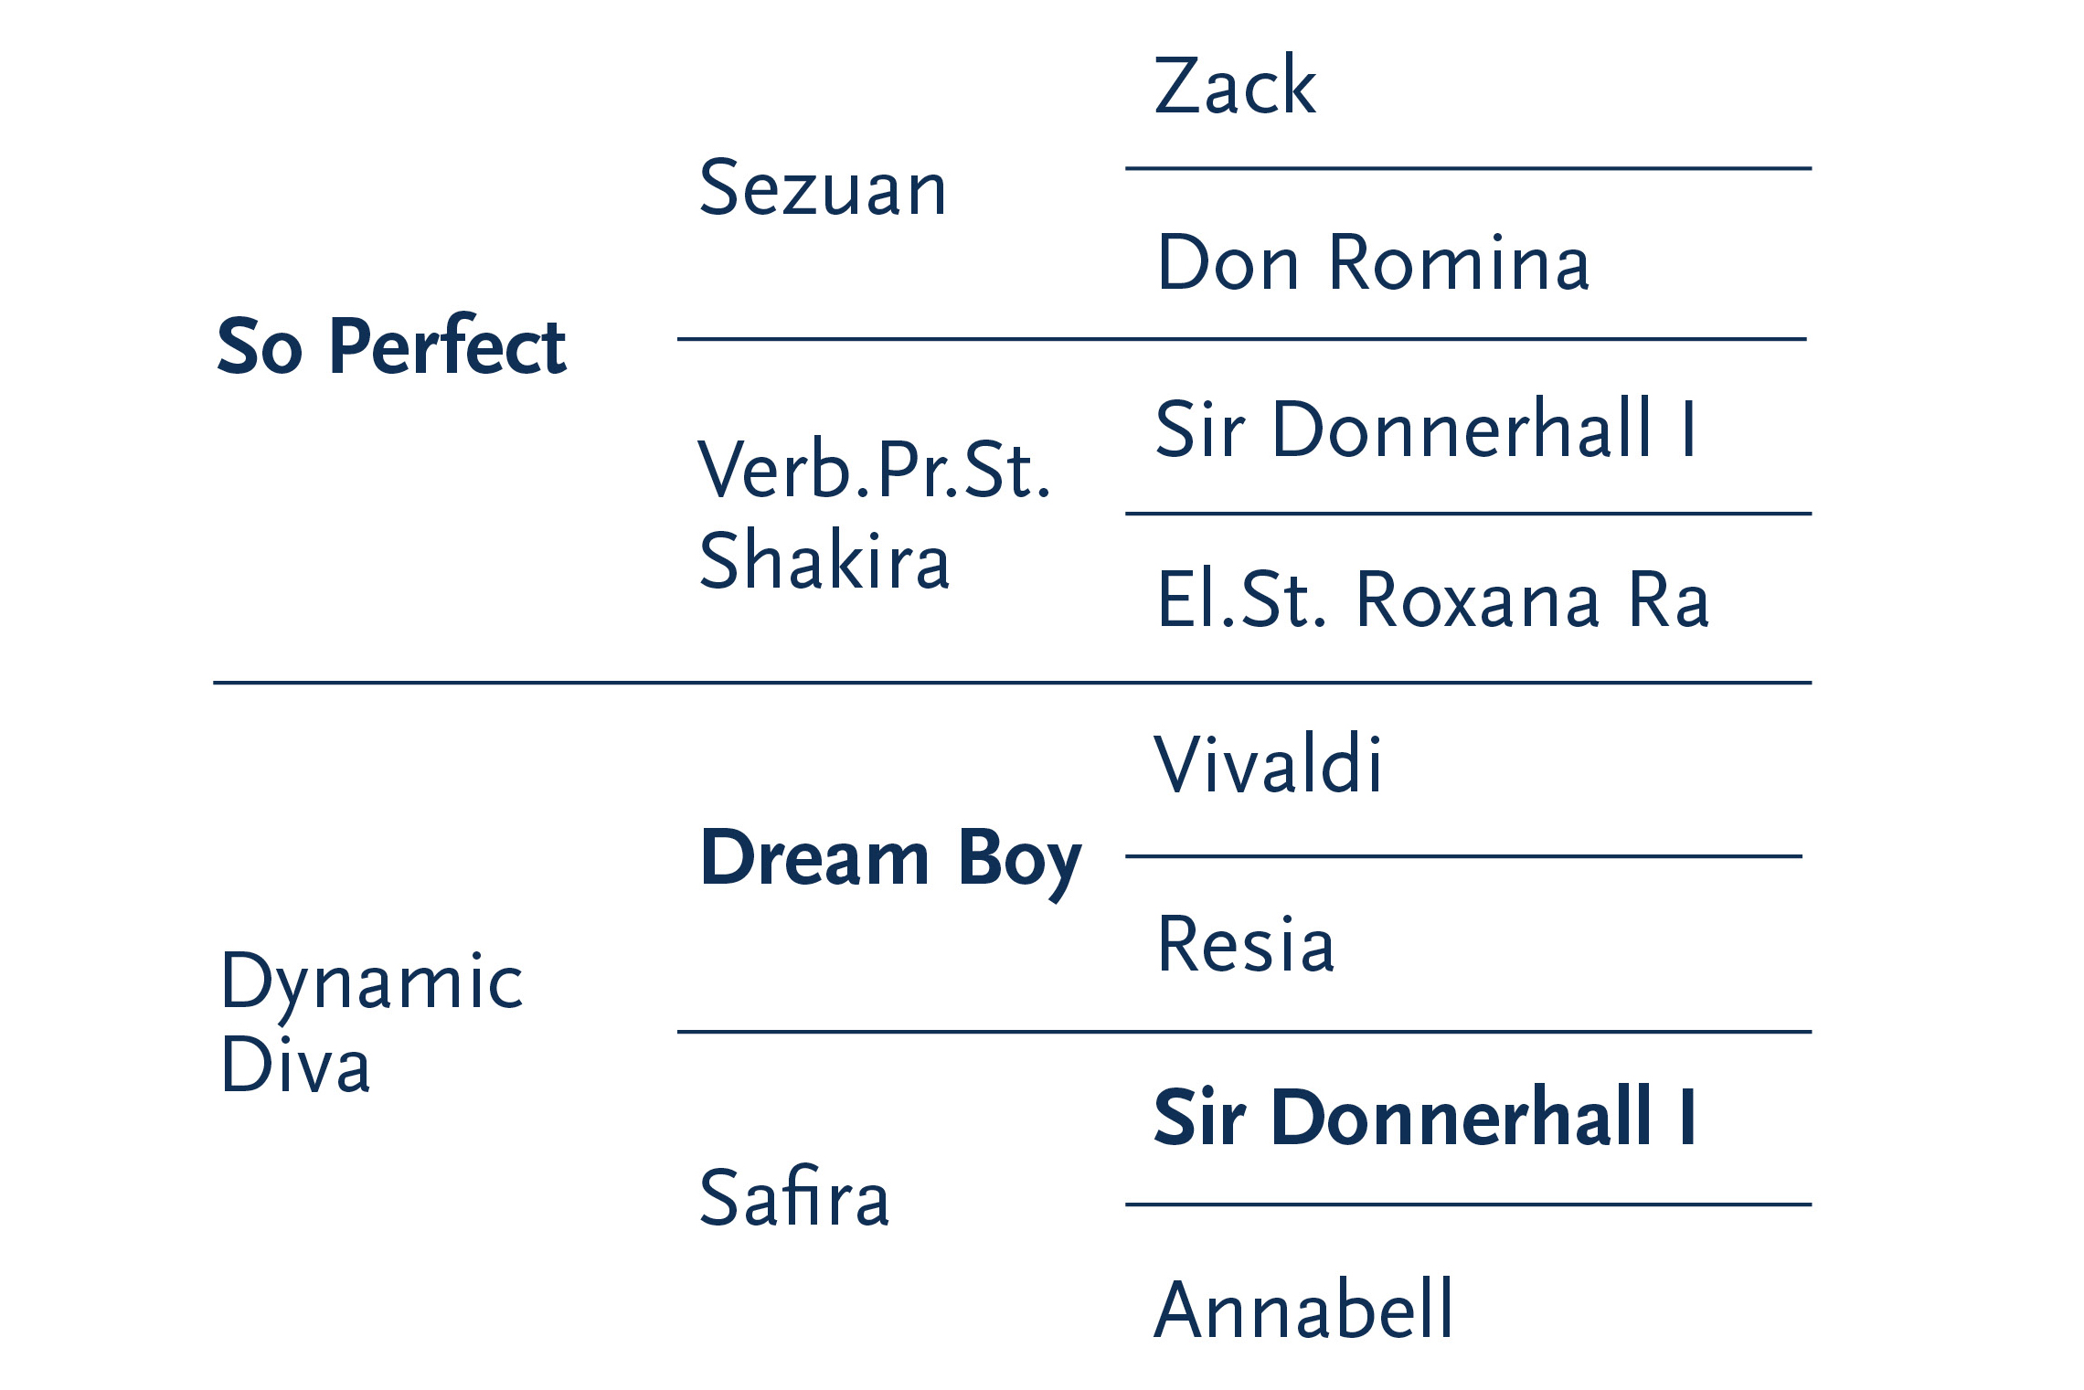Screen dimensions: 2084x1390
Task: Click the word Diva
Action: [x=295, y=1066]
